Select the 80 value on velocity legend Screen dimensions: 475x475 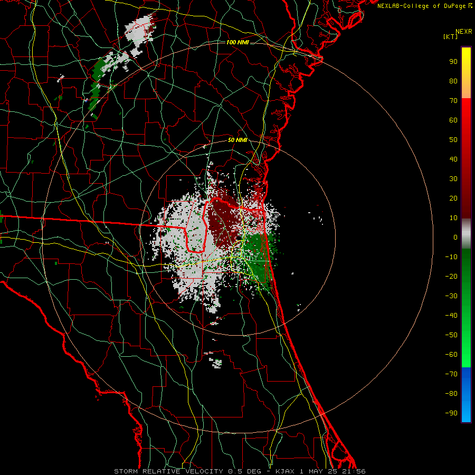point(453,81)
